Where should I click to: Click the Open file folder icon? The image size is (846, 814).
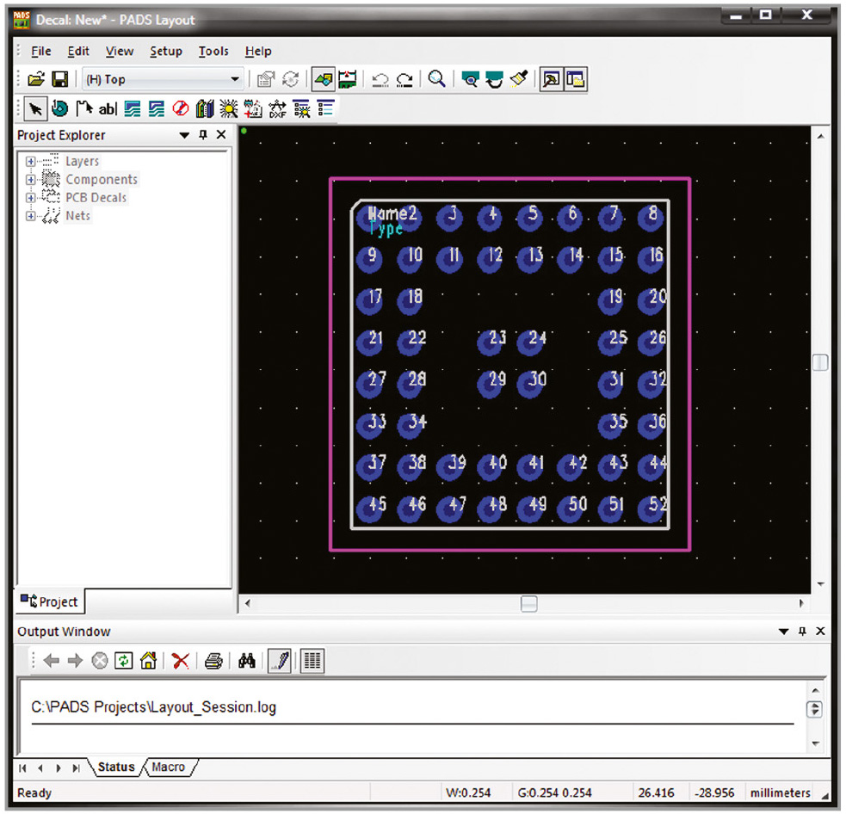[x=36, y=79]
